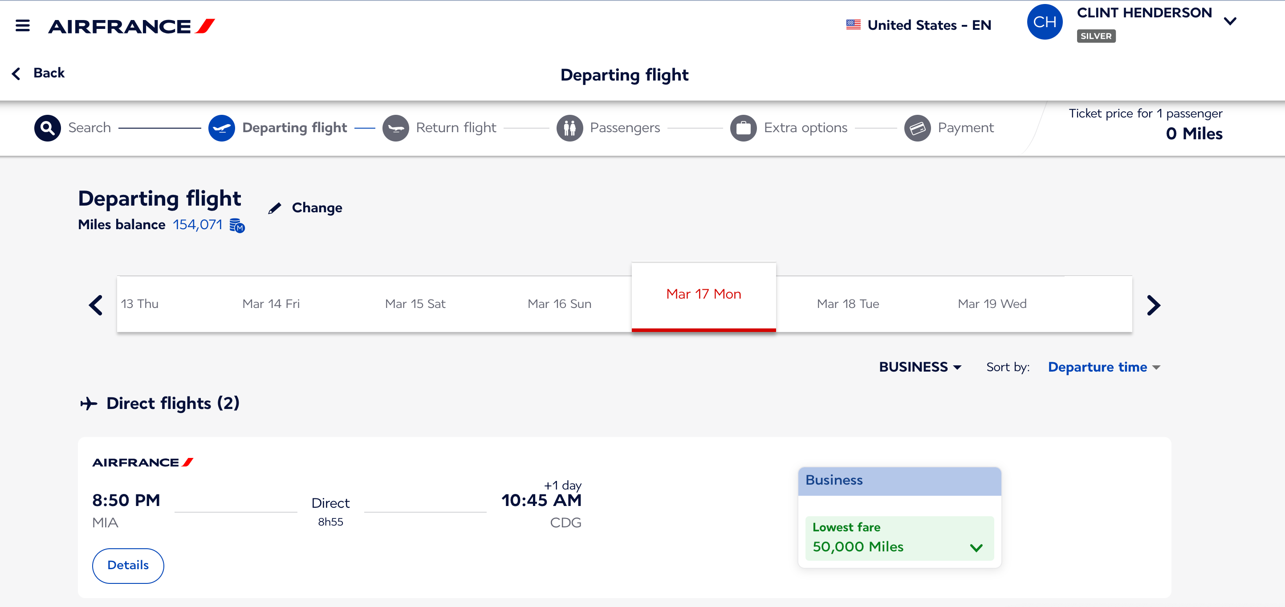Open the Passengers step icon
The width and height of the screenshot is (1285, 607).
click(x=570, y=128)
